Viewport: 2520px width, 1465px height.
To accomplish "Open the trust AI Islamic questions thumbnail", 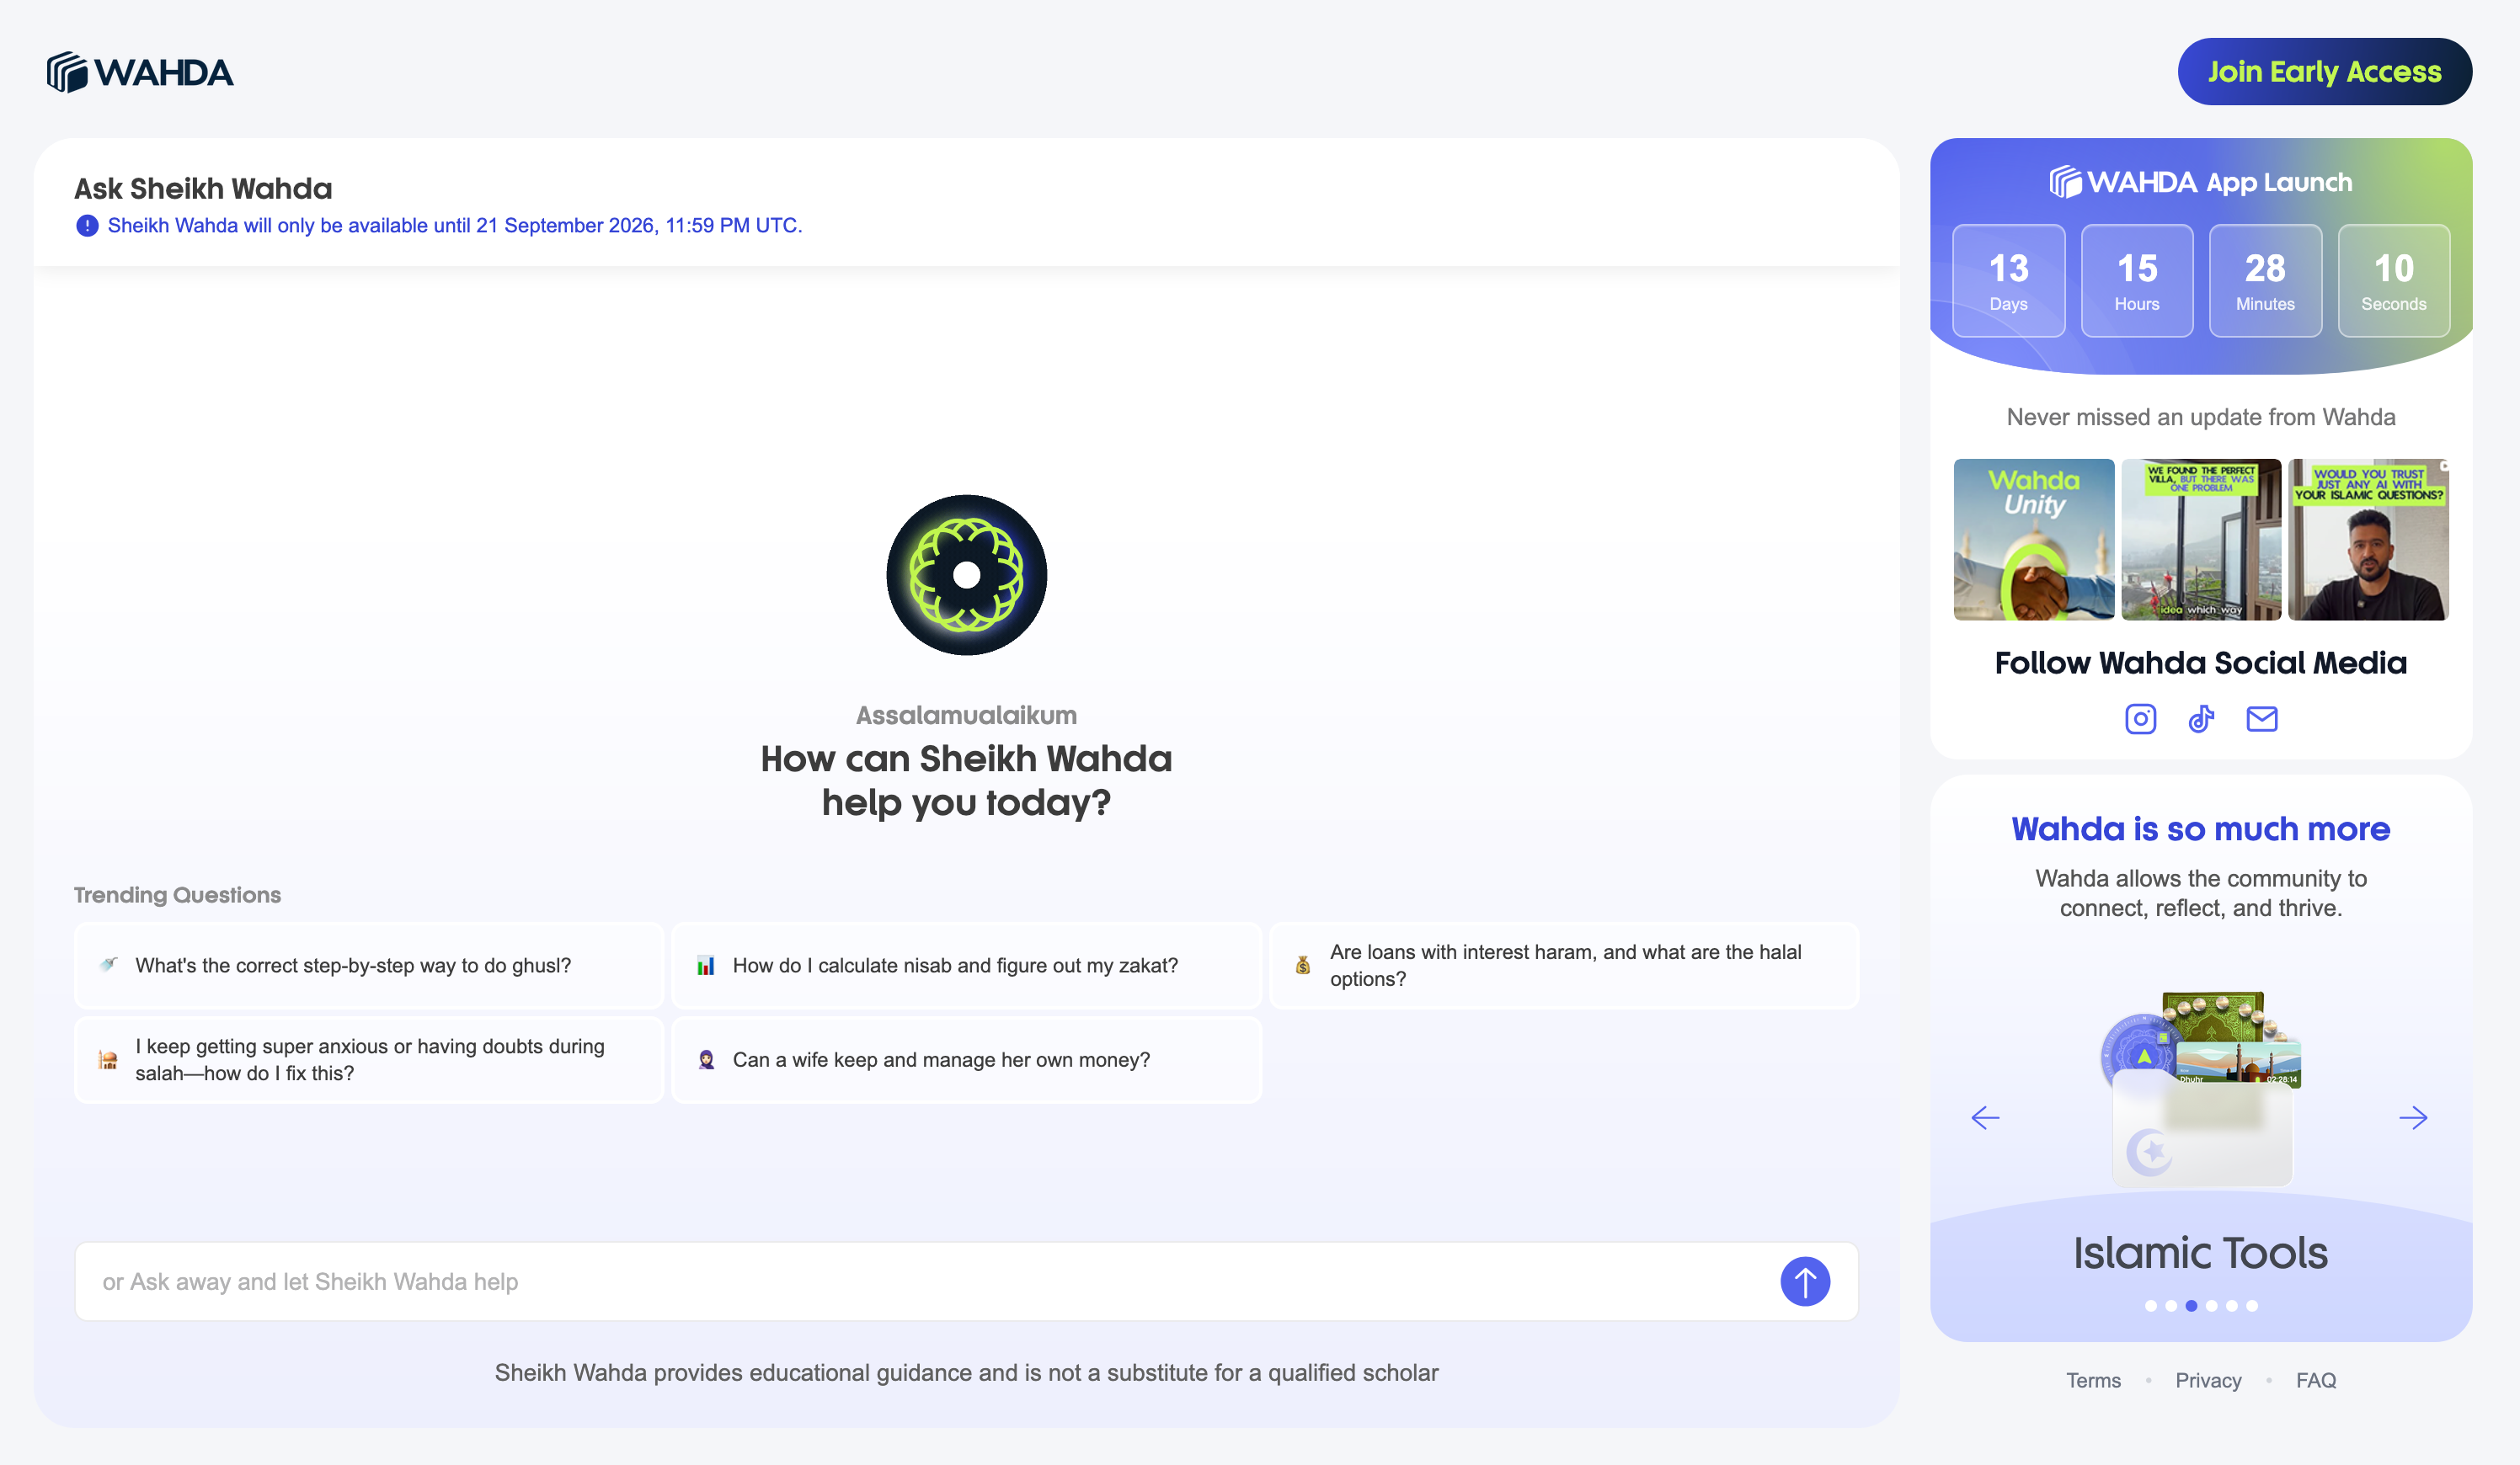I will pos(2367,540).
